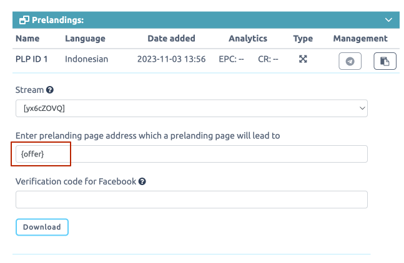Click the Management column header

[360, 39]
